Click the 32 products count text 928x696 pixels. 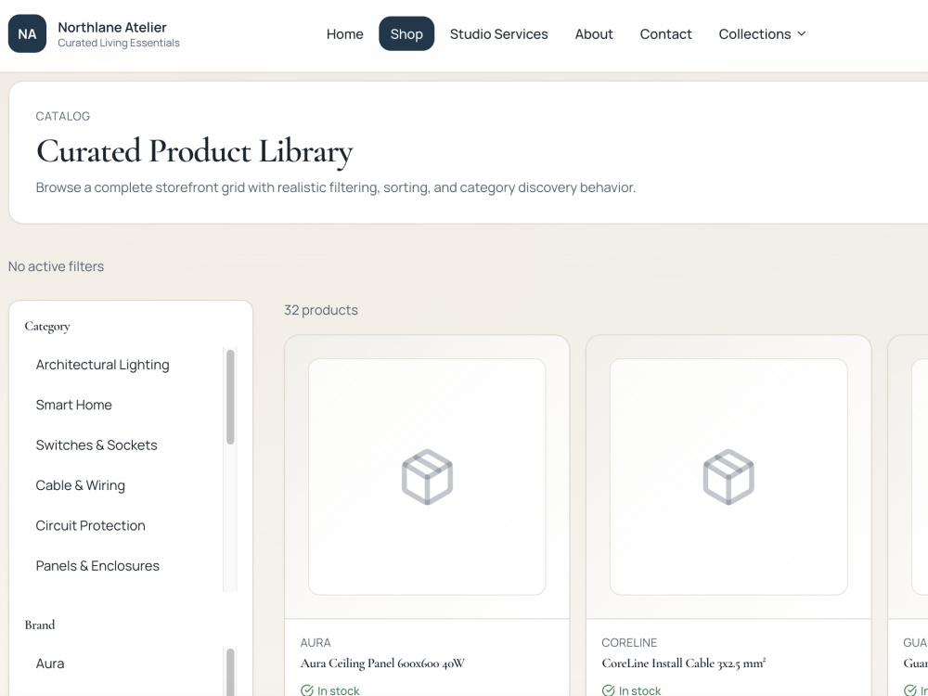321,310
